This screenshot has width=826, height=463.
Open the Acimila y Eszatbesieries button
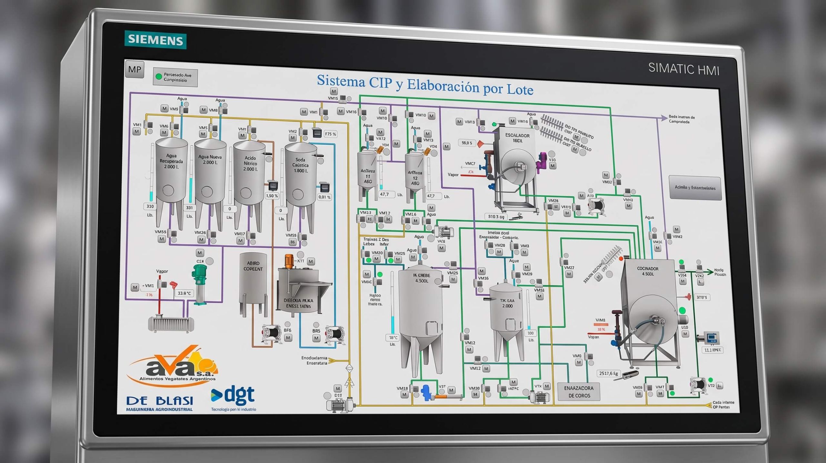pyautogui.click(x=695, y=188)
